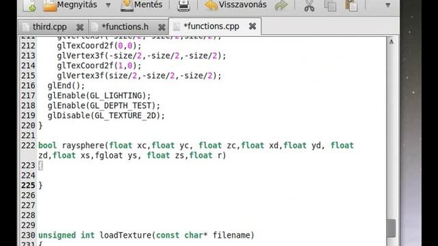Click the vertical scrollbar thumb
Viewport: 438px width, 246px height.
point(391,228)
